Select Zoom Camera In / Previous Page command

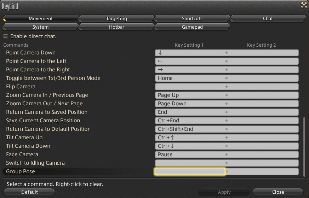tap(47, 95)
